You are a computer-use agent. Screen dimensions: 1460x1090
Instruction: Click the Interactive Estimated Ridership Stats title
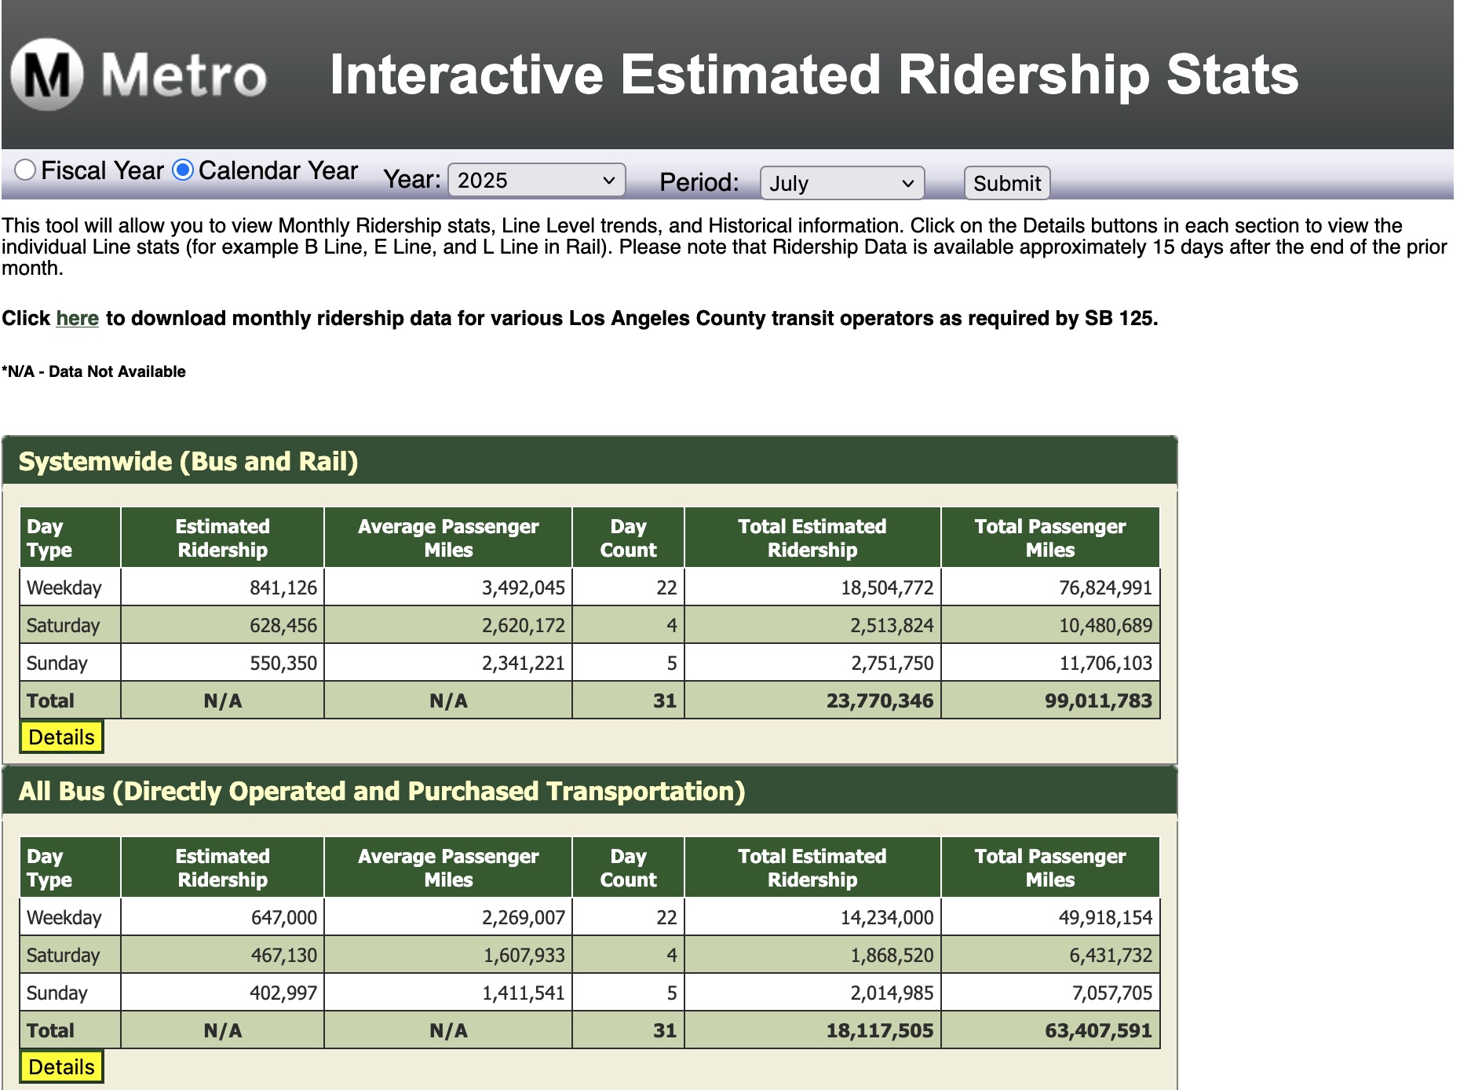point(814,75)
